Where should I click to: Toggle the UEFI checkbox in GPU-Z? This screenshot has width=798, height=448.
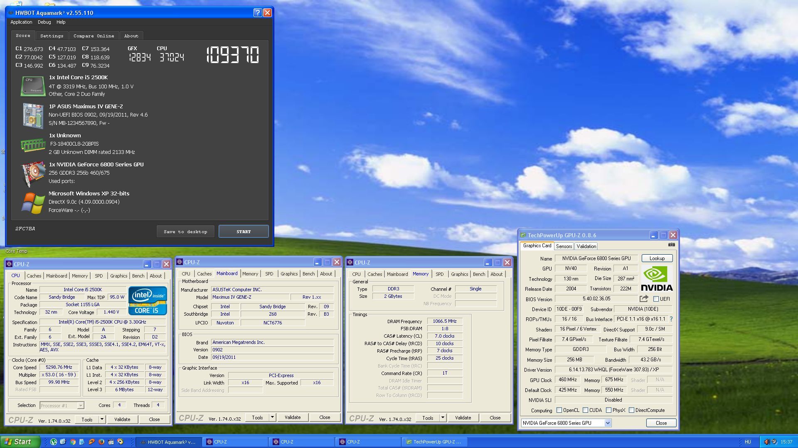click(656, 299)
